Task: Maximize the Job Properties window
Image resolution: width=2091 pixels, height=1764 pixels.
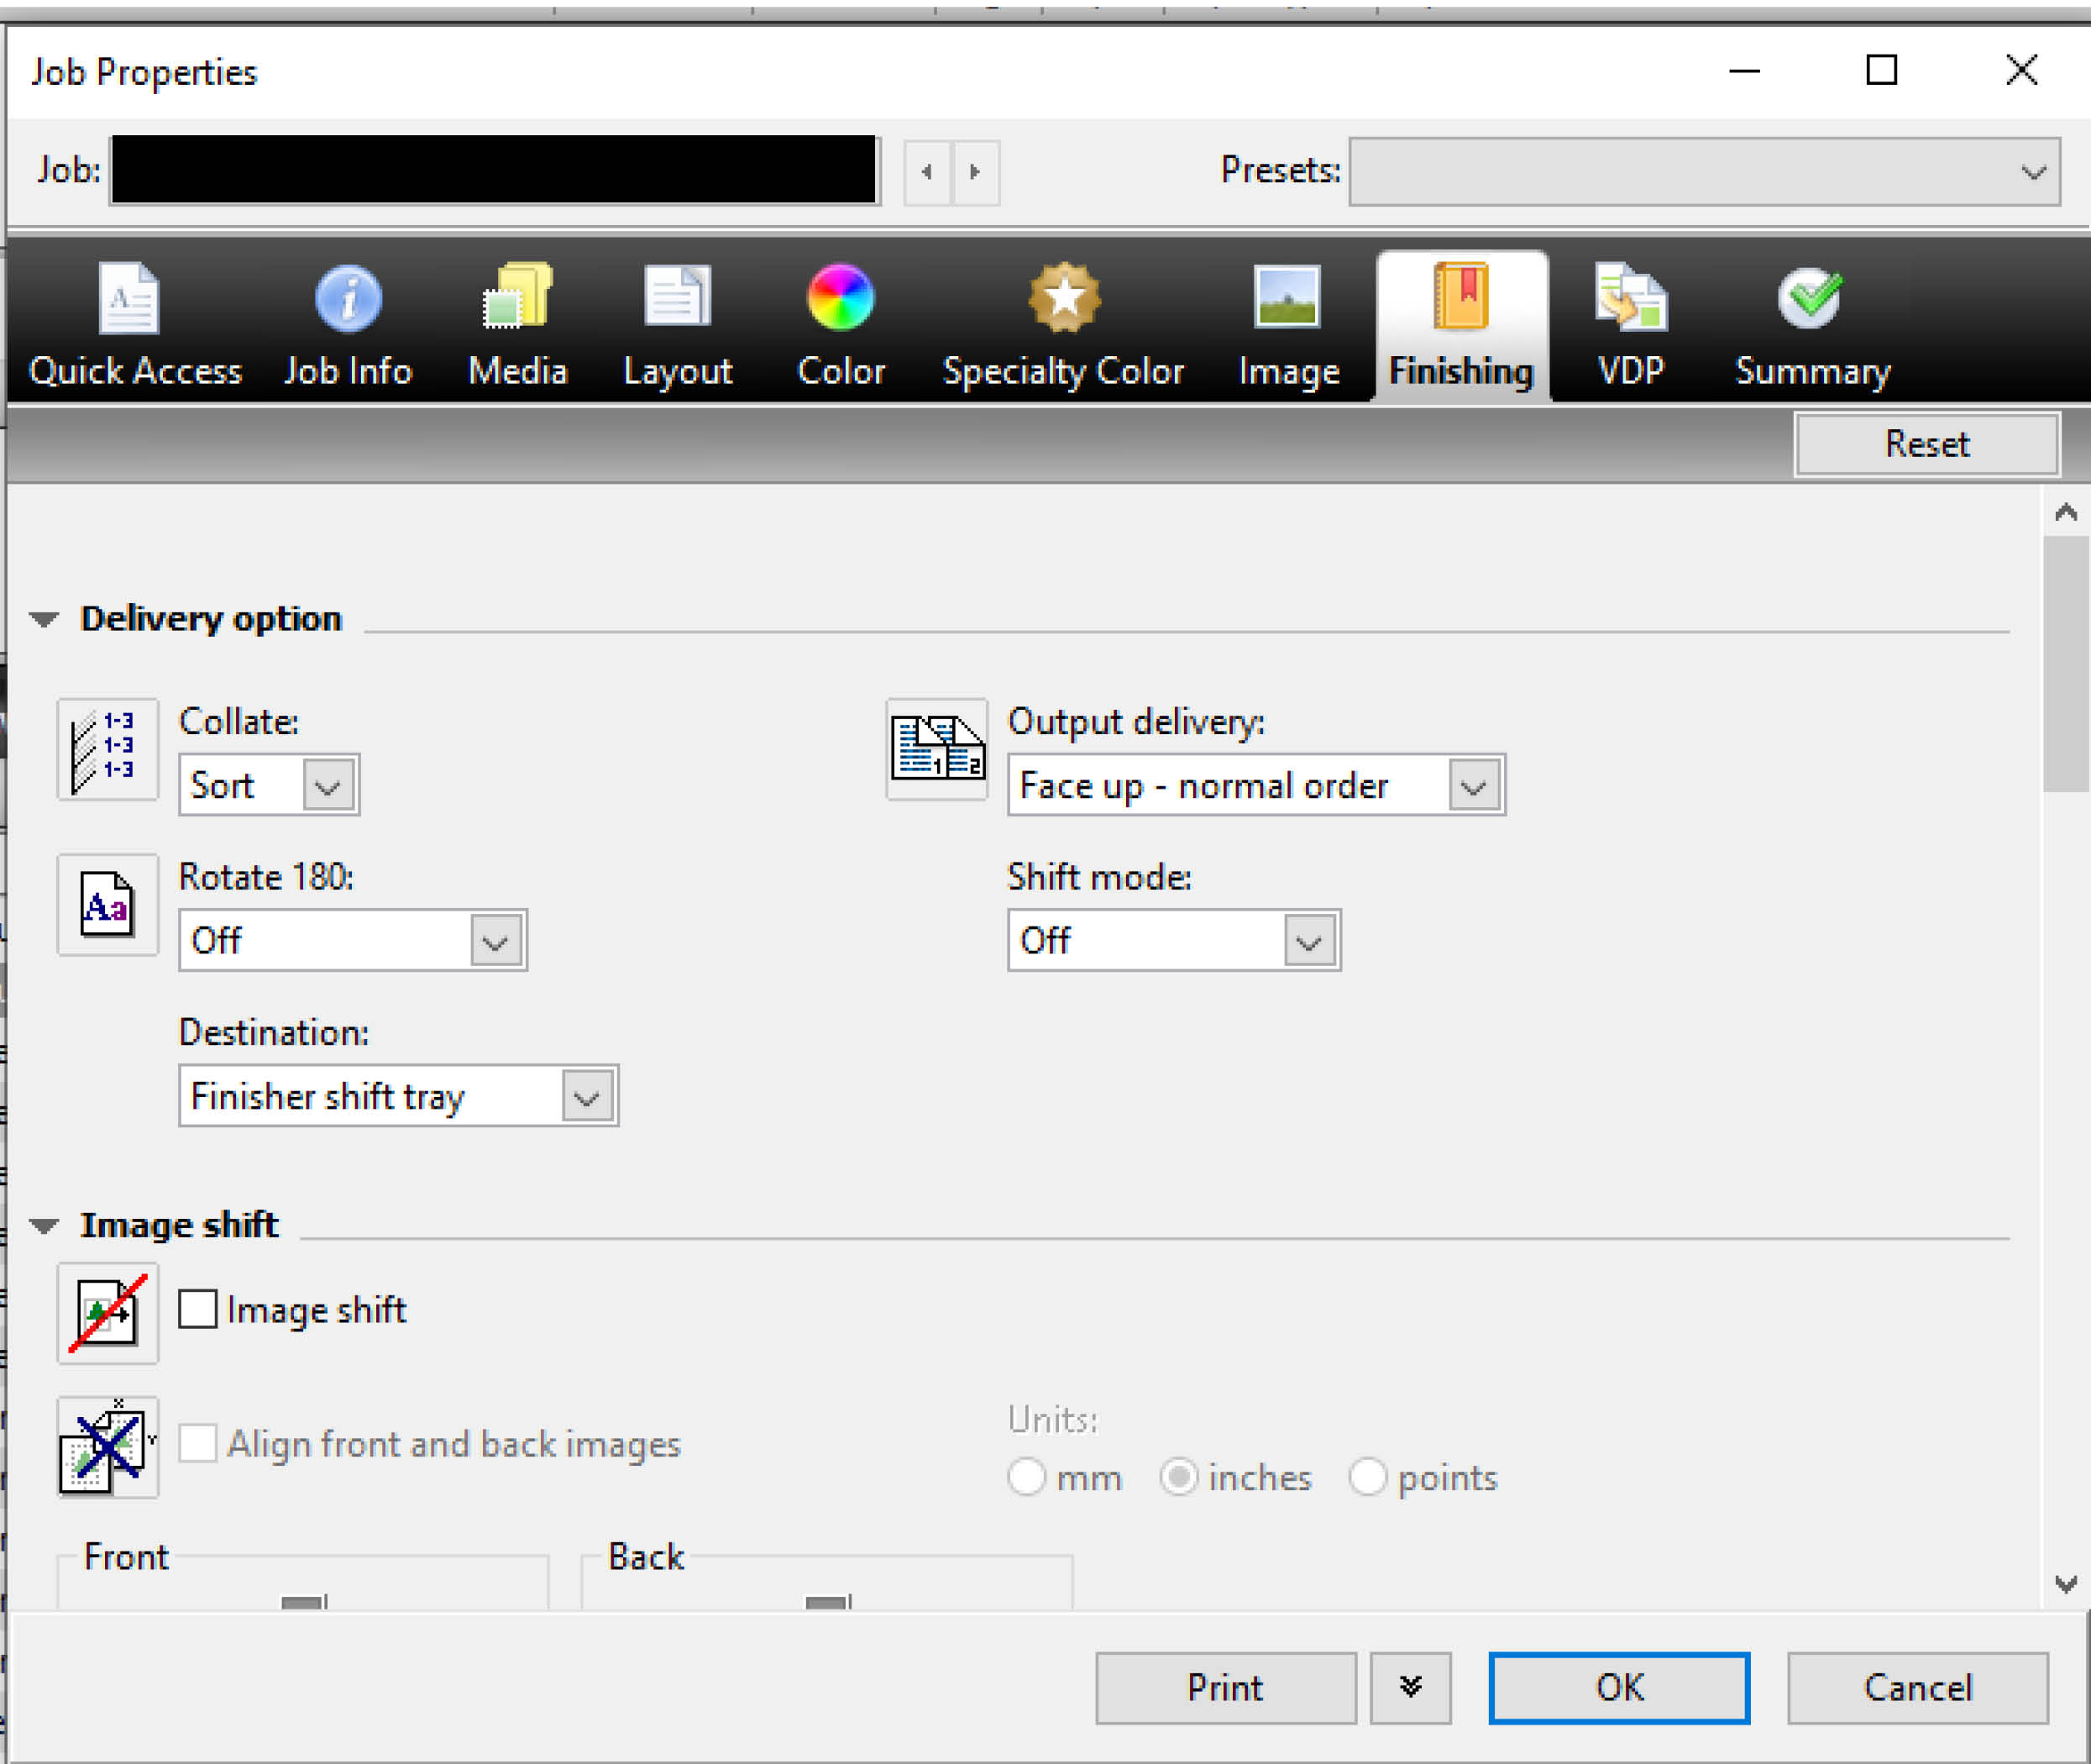Action: coord(1882,70)
